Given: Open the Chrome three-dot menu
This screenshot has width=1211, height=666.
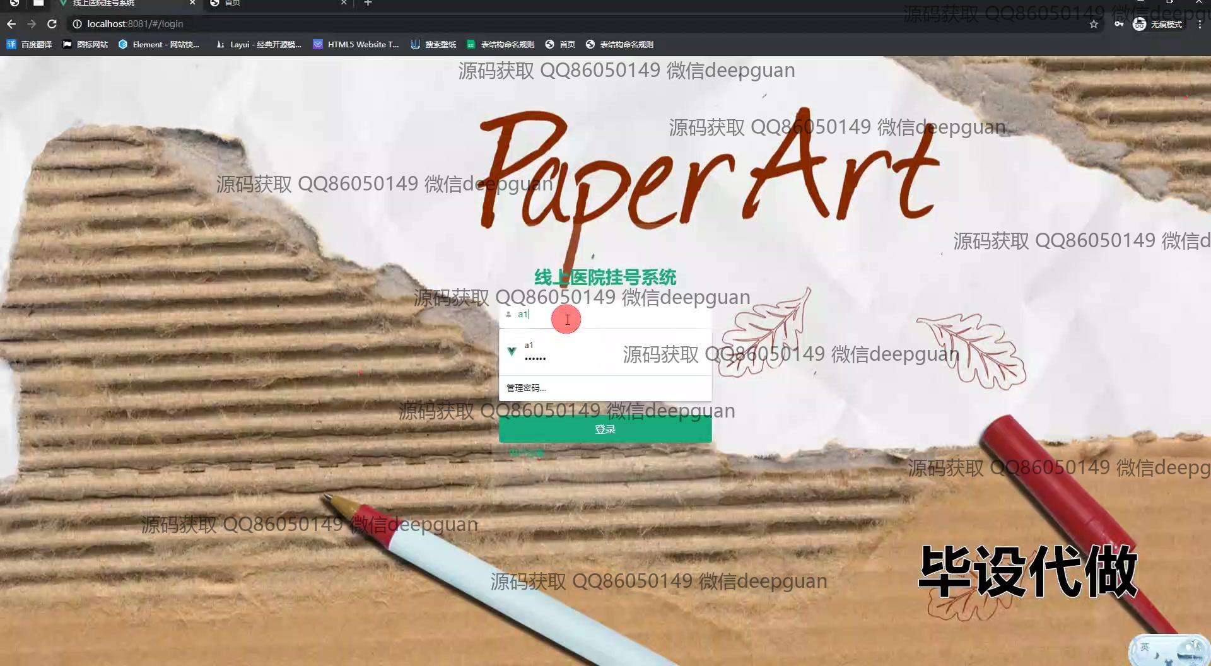Looking at the screenshot, I should pyautogui.click(x=1200, y=24).
